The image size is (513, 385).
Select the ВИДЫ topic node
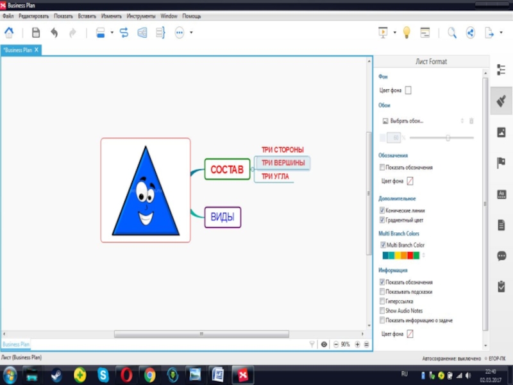click(x=223, y=218)
